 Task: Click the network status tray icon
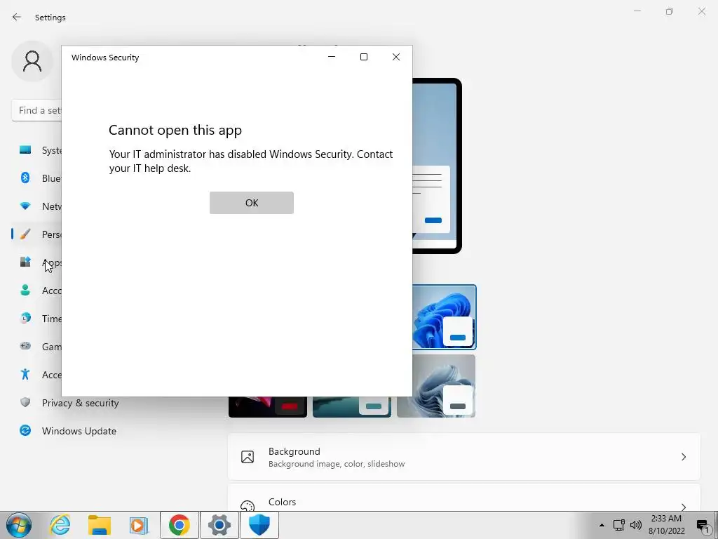619,525
